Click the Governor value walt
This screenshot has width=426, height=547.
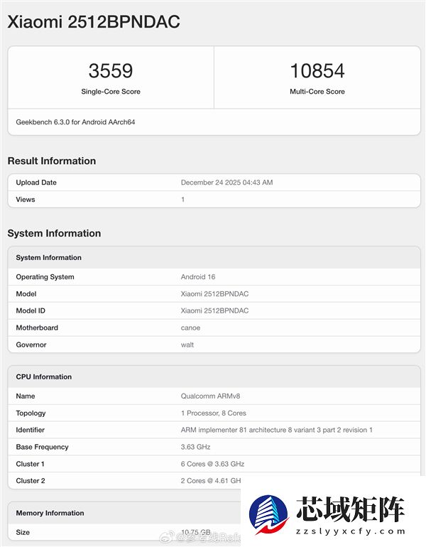click(187, 345)
